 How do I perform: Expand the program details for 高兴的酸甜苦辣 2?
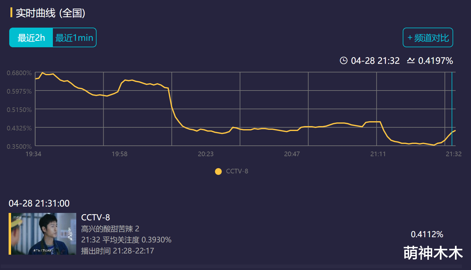click(110, 229)
